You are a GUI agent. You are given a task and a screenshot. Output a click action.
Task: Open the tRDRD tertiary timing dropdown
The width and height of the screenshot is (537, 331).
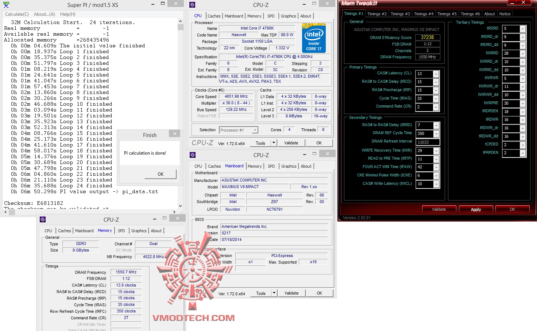[523, 29]
